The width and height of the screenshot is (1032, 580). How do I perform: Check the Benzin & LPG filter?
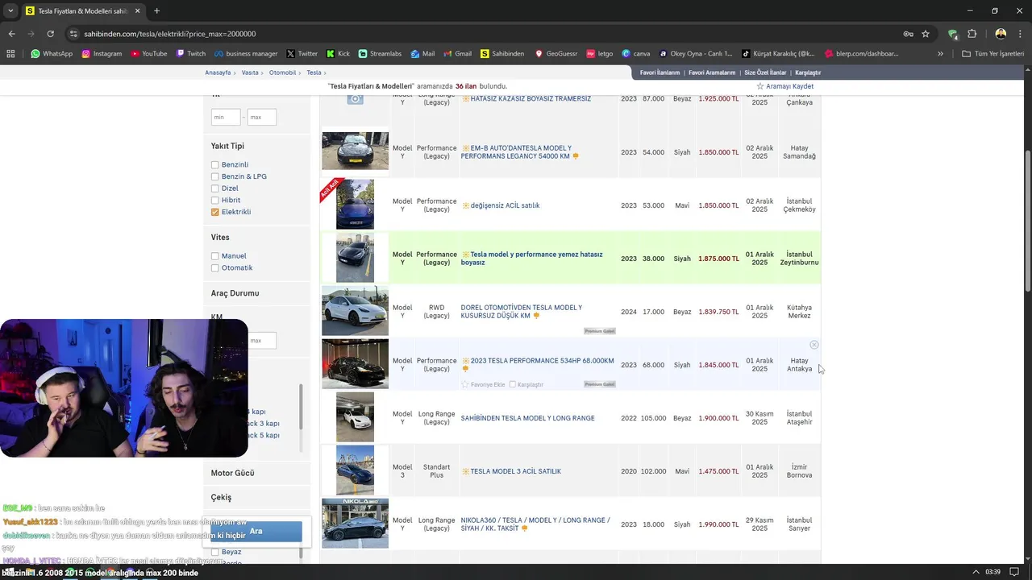[x=215, y=176]
